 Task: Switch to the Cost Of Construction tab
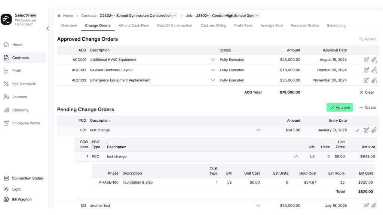174,26
